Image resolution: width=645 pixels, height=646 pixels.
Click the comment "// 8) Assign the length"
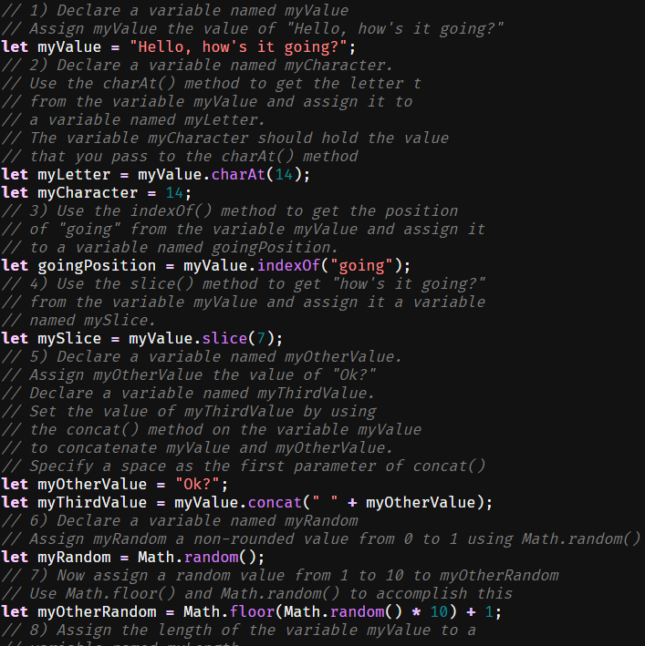coord(238,630)
